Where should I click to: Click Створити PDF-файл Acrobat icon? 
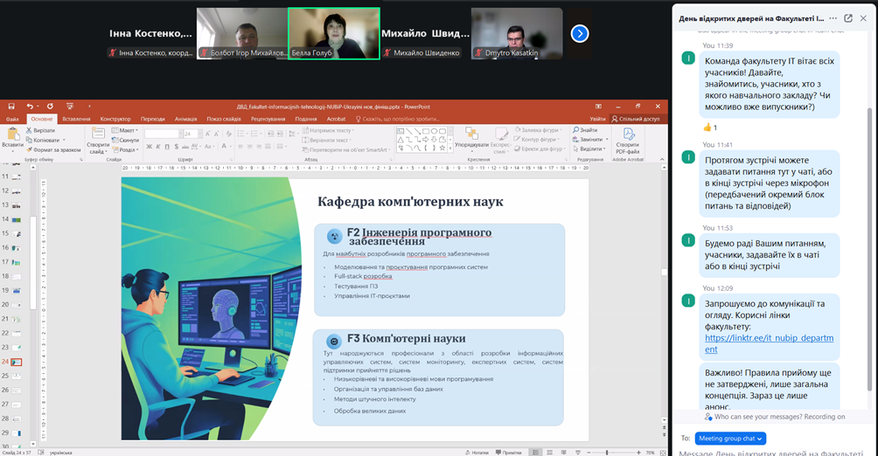[x=627, y=140]
